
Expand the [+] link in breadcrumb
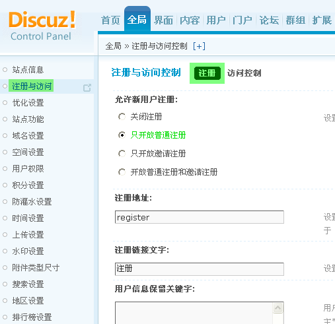[x=199, y=46]
